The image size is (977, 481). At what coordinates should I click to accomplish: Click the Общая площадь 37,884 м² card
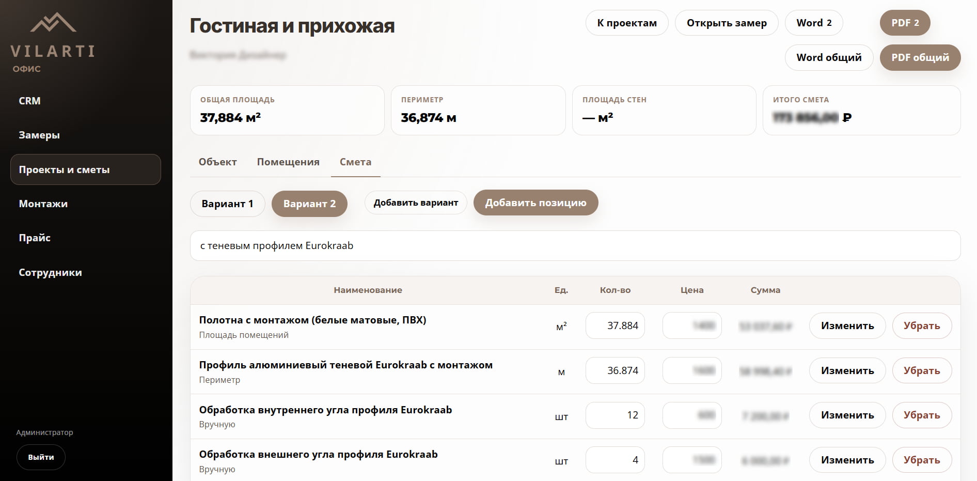tap(287, 110)
